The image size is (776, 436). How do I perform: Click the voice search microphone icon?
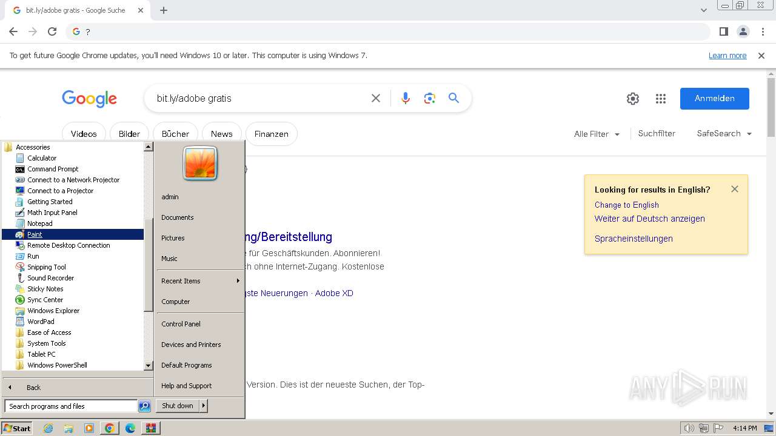[406, 98]
